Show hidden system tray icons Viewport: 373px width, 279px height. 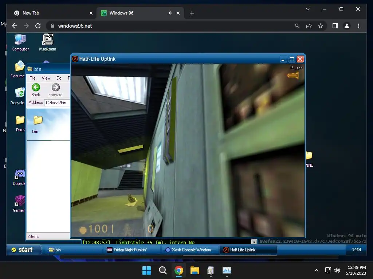pyautogui.click(x=317, y=270)
